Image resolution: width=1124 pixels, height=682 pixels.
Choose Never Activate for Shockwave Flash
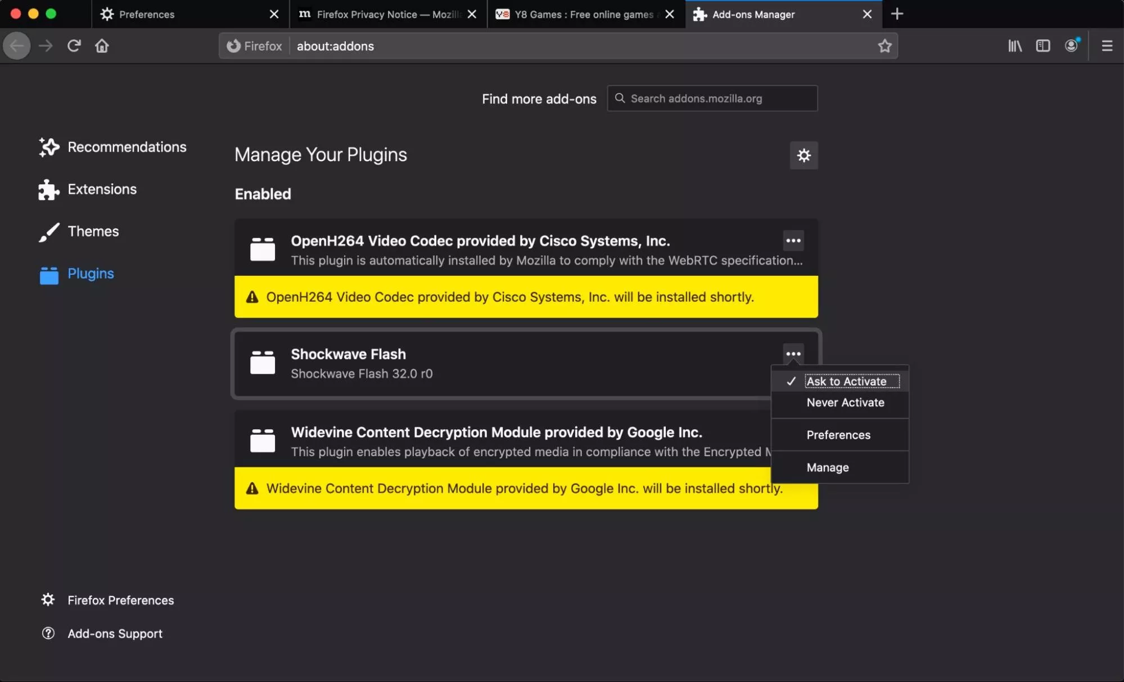(x=845, y=402)
